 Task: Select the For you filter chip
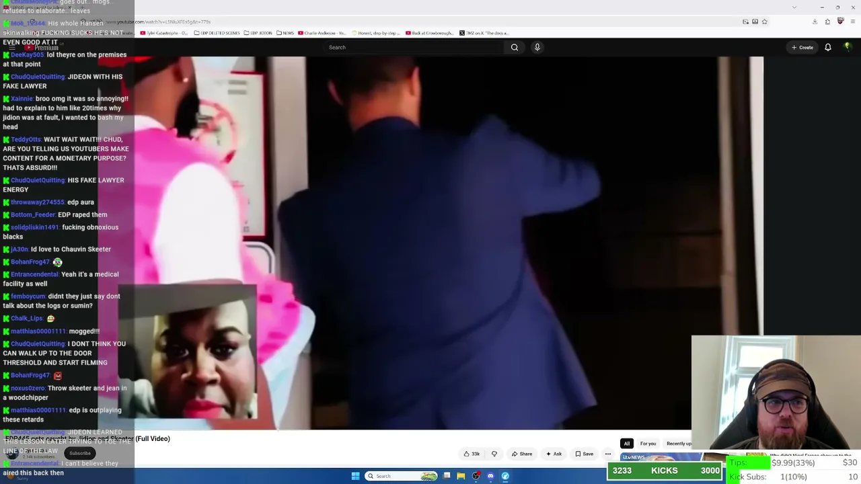pyautogui.click(x=648, y=444)
